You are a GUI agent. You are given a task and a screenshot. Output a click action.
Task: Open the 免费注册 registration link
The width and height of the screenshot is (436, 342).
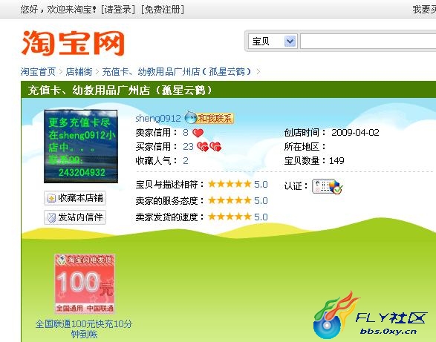(x=163, y=10)
